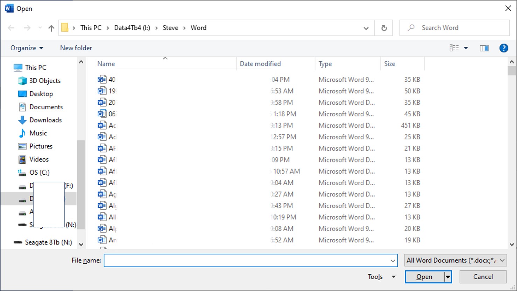Go back using the Back arrow
This screenshot has width=517, height=291.
point(11,28)
